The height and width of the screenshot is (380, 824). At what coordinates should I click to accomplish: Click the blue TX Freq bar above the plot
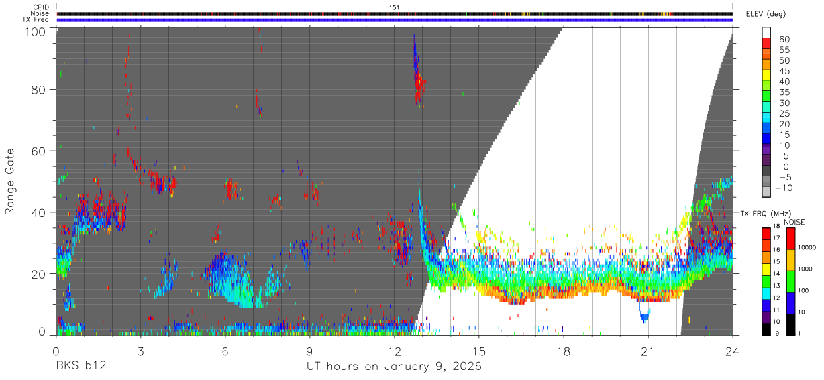[395, 19]
